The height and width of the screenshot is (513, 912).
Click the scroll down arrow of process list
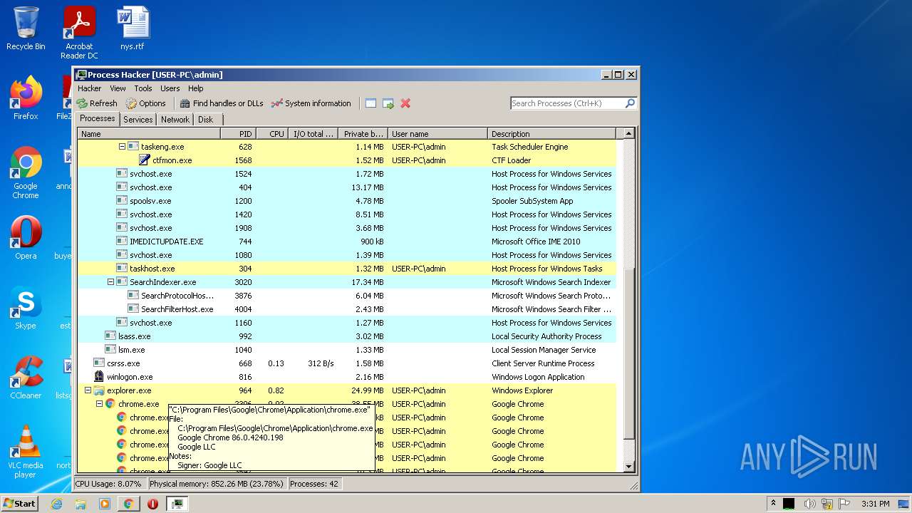point(628,467)
